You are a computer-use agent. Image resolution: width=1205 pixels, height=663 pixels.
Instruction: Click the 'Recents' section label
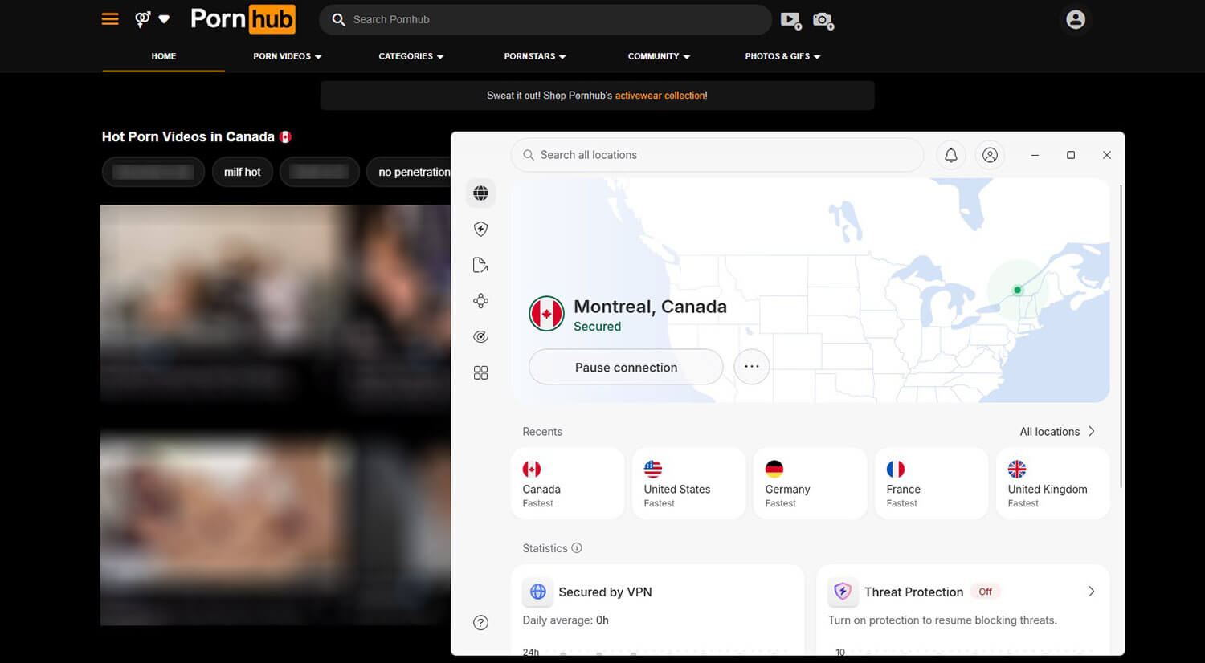(x=542, y=432)
